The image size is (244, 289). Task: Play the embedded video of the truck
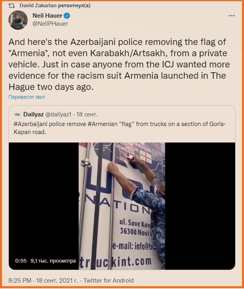point(122,206)
